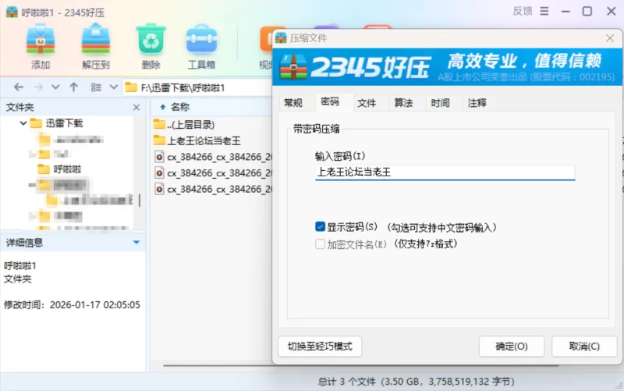This screenshot has width=624, height=391.
Task: Click 切换至轻巧模式 button
Action: (320, 347)
